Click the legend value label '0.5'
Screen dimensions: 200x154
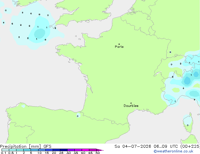pos(11,153)
